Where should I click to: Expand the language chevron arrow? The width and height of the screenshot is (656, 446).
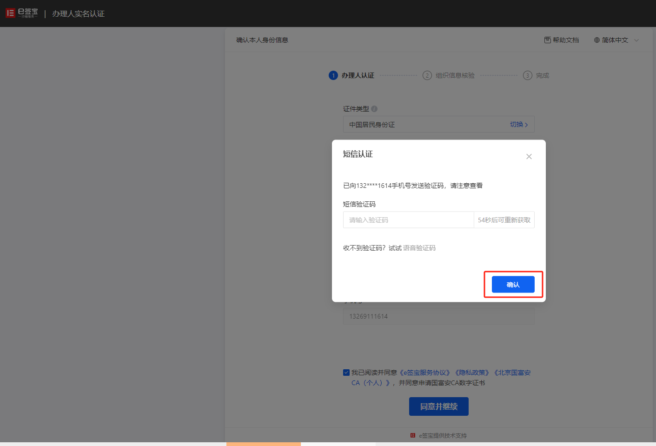tap(636, 40)
